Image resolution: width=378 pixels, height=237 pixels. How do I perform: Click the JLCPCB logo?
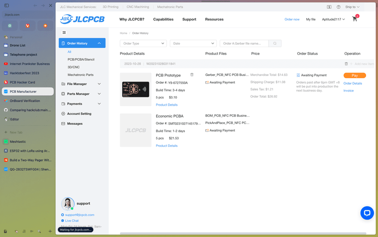click(x=83, y=20)
